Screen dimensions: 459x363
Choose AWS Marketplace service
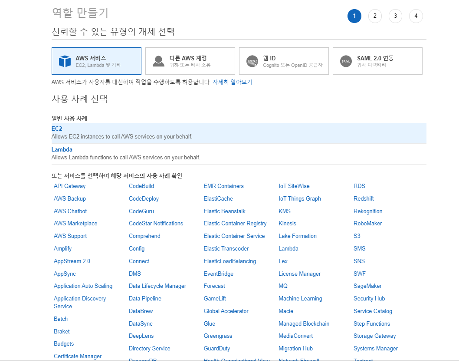pos(75,224)
